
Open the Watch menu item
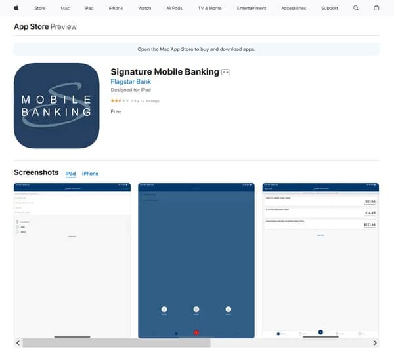click(144, 8)
